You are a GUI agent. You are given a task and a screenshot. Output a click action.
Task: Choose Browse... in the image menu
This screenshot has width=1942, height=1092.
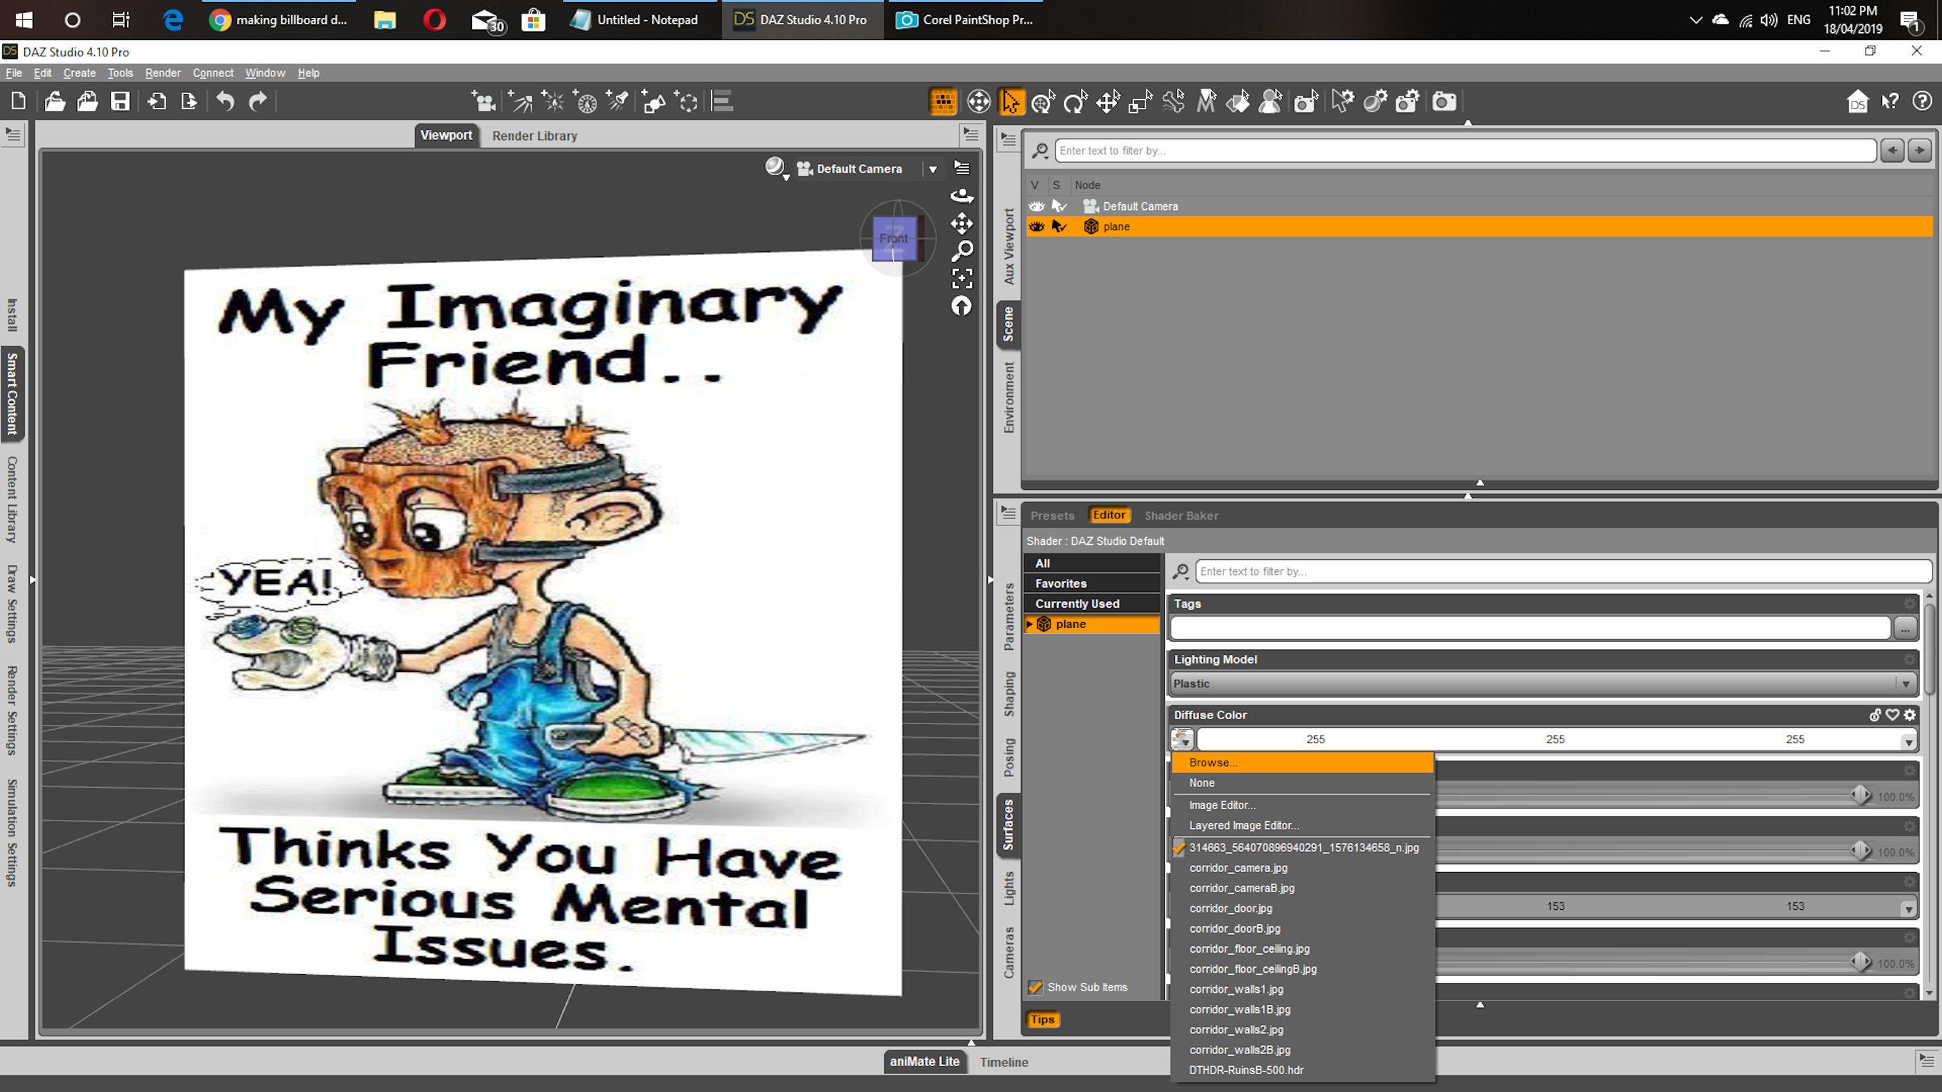click(x=1303, y=763)
